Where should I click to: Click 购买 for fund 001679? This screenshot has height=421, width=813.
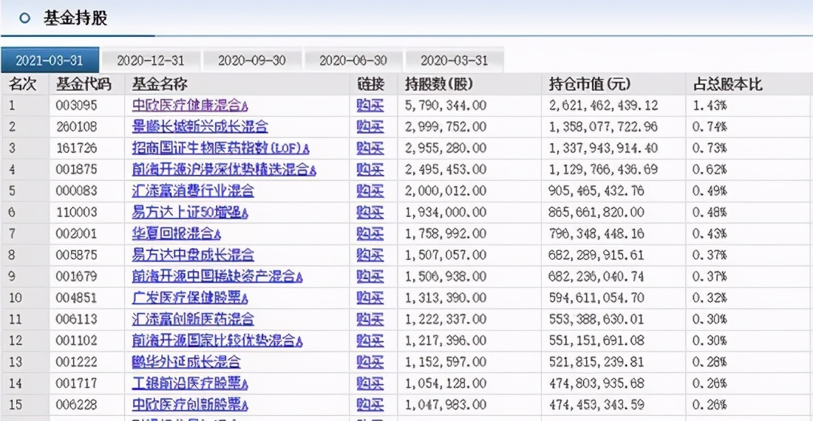click(x=370, y=276)
